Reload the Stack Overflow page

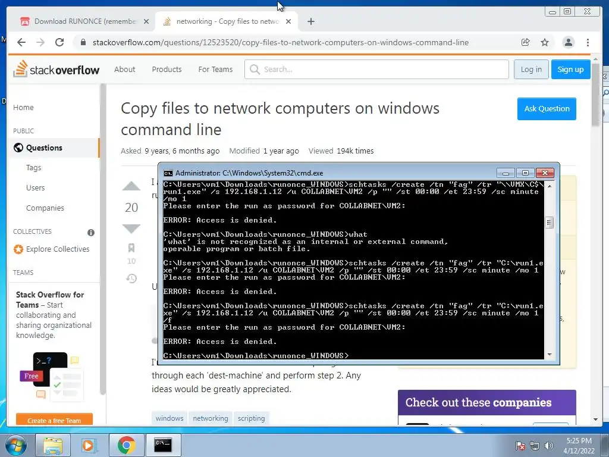(x=59, y=42)
